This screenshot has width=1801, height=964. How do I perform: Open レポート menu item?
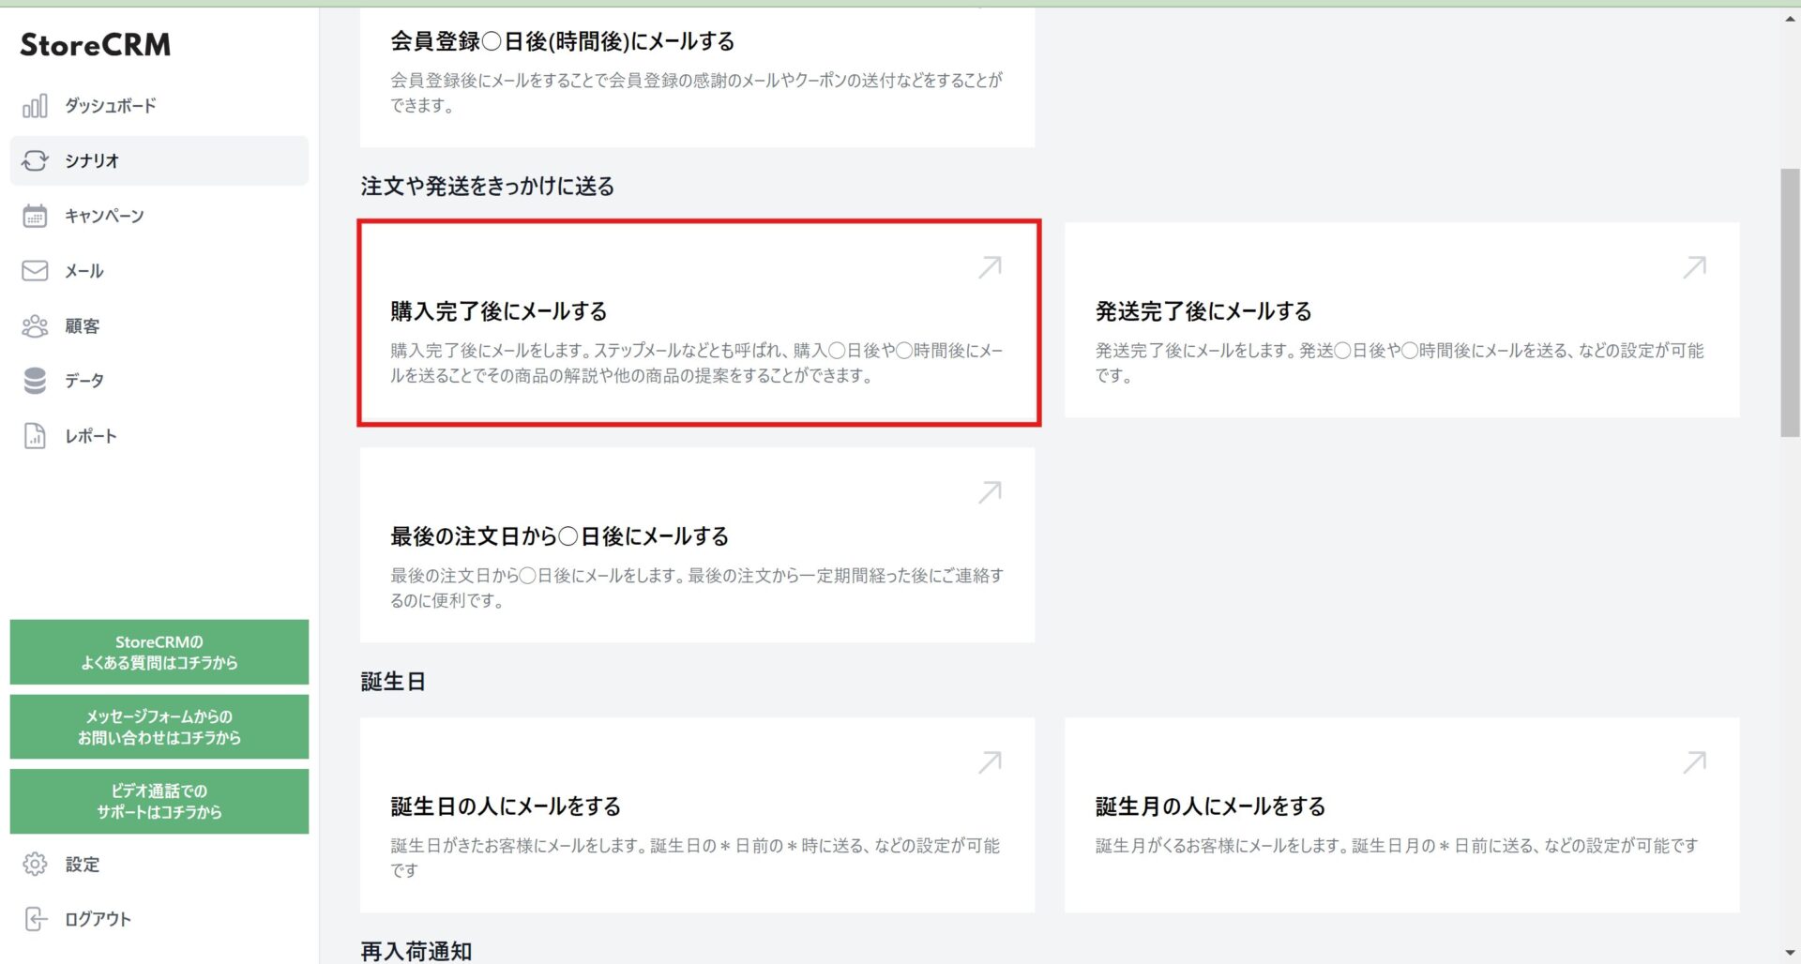click(x=159, y=436)
